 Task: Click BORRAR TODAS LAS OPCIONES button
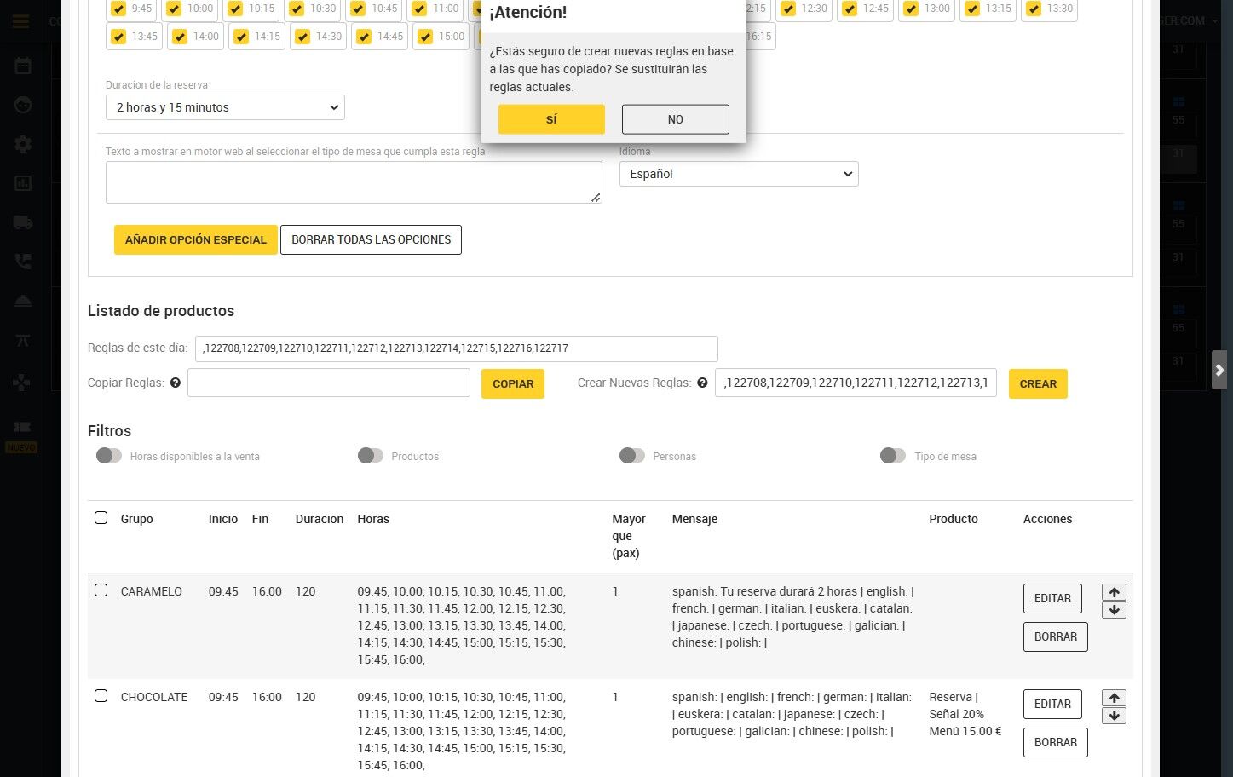click(x=372, y=239)
